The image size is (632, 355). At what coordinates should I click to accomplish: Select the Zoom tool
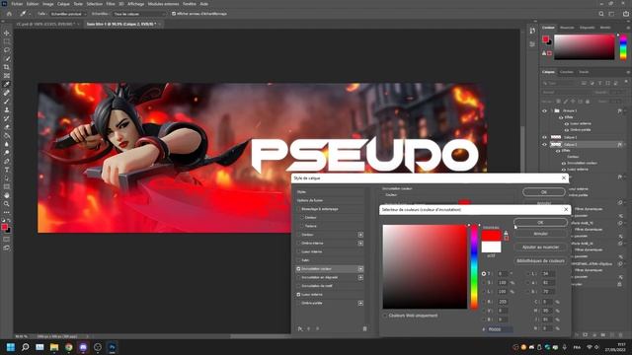tap(7, 204)
